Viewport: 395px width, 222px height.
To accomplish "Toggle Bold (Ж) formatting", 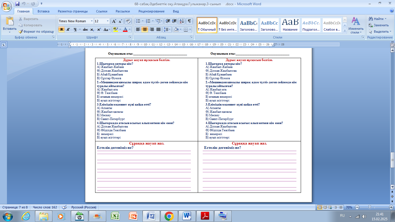I will [61, 29].
